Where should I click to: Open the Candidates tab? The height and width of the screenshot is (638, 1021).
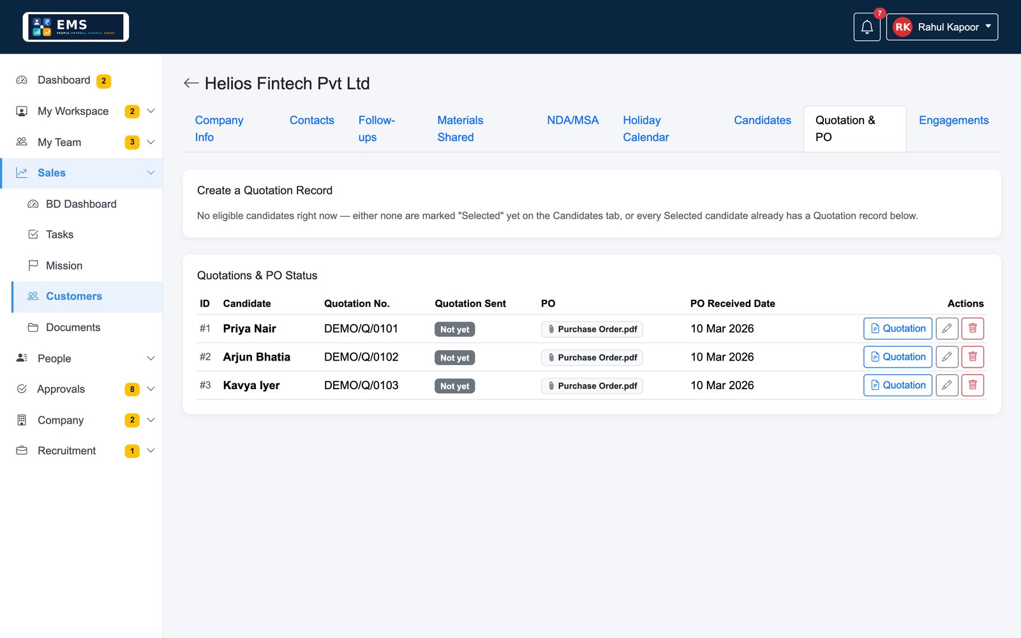pyautogui.click(x=763, y=121)
